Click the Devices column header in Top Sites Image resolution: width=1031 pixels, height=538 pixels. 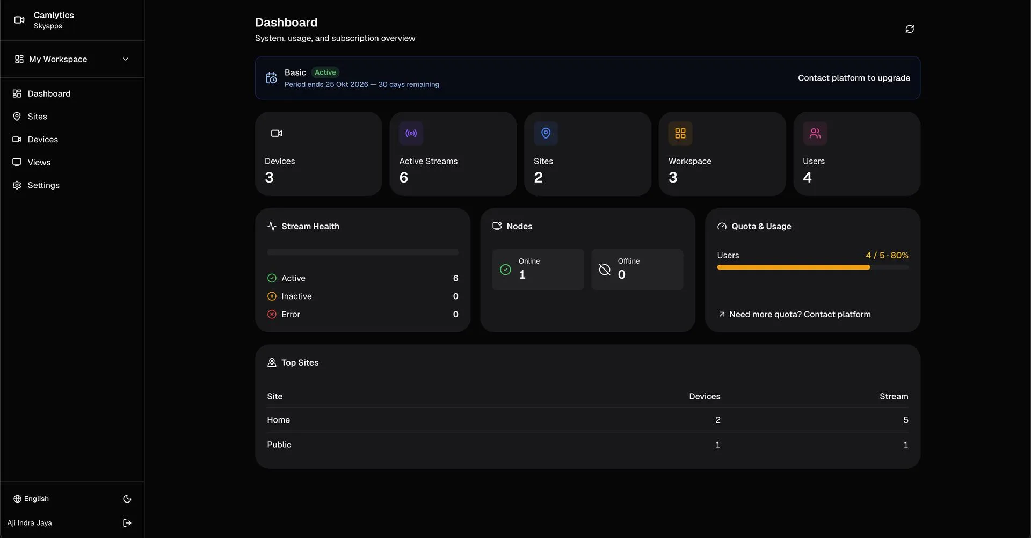click(x=705, y=396)
